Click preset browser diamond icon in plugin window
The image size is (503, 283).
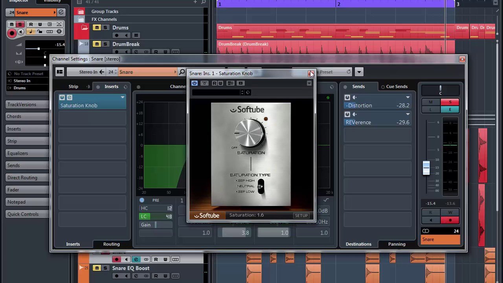(x=248, y=92)
